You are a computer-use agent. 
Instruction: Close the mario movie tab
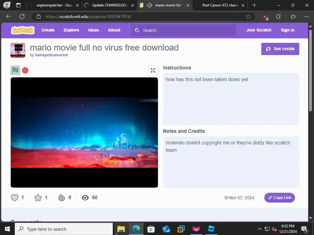point(188,6)
